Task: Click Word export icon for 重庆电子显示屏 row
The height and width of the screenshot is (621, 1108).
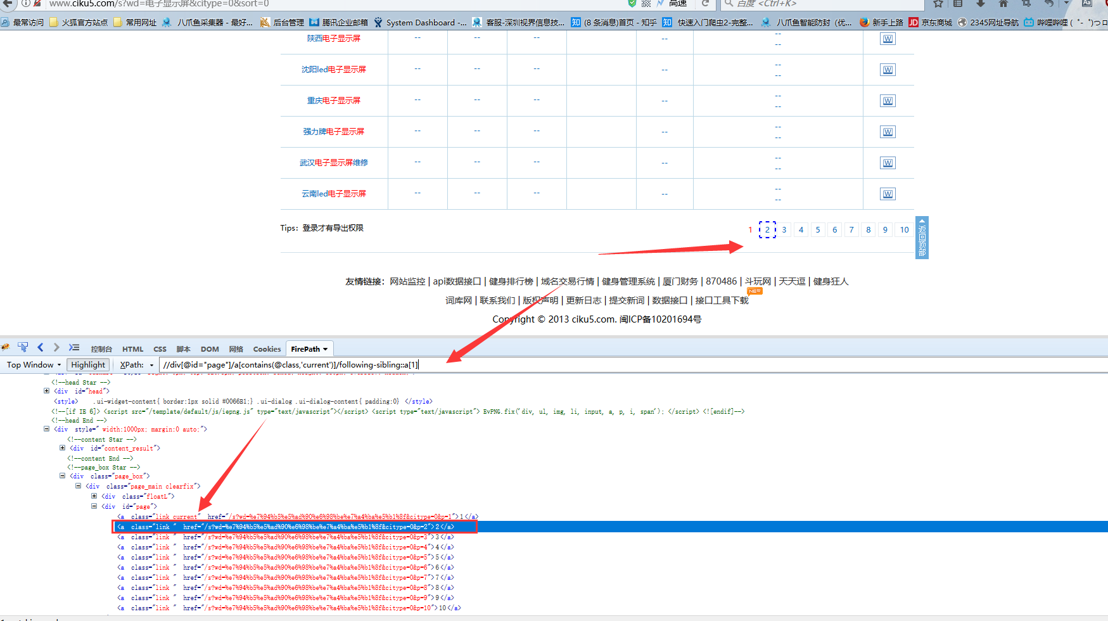Action: coord(888,101)
